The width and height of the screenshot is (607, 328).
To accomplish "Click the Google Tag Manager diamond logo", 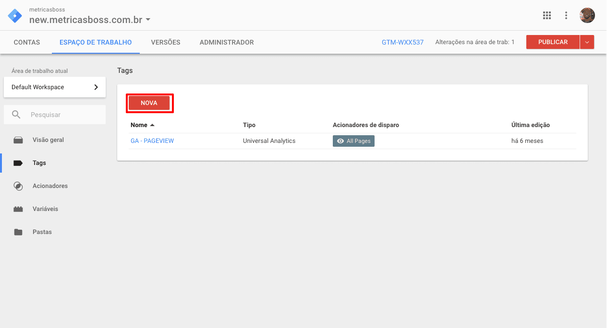I will click(x=14, y=15).
